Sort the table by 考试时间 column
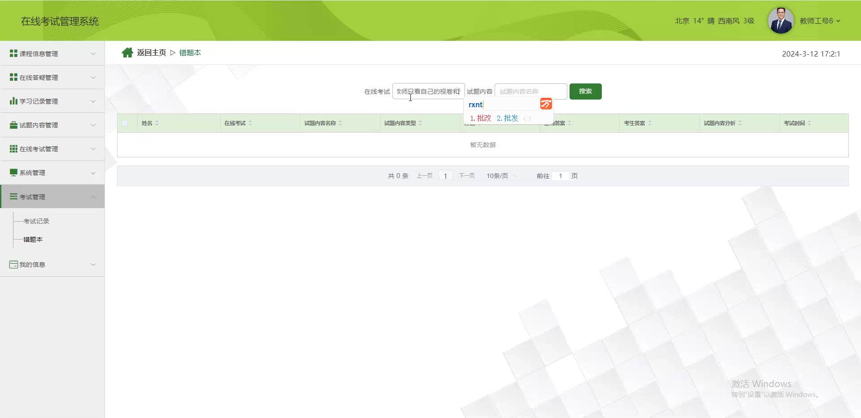This screenshot has width=861, height=418. coord(809,123)
